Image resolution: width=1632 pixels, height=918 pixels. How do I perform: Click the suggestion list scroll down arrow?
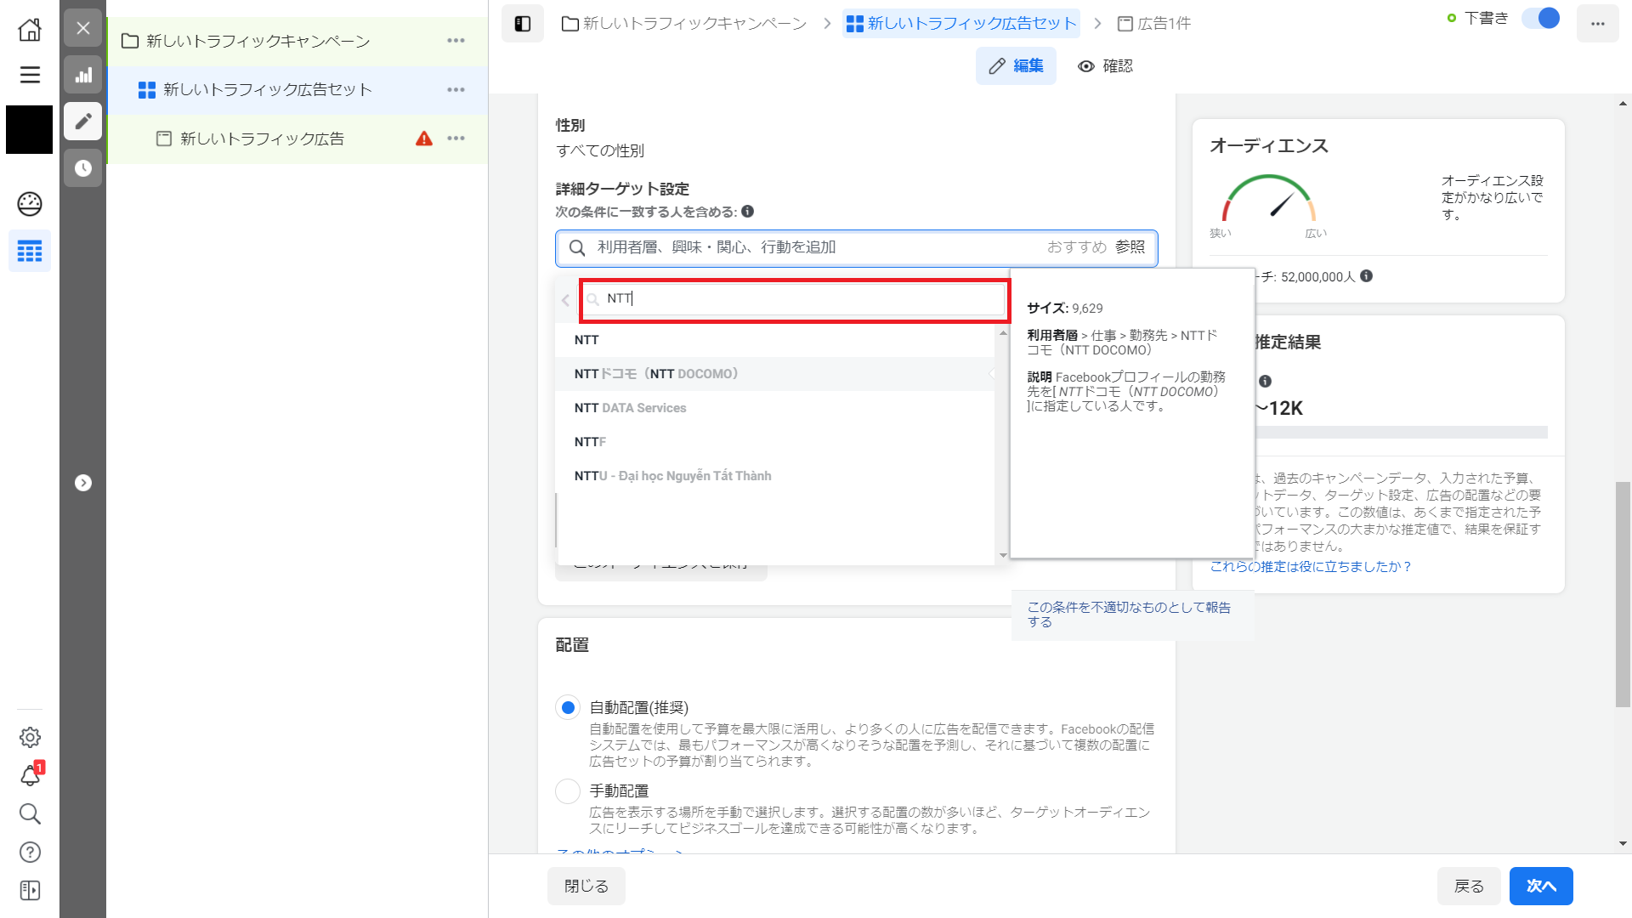tap(1003, 555)
